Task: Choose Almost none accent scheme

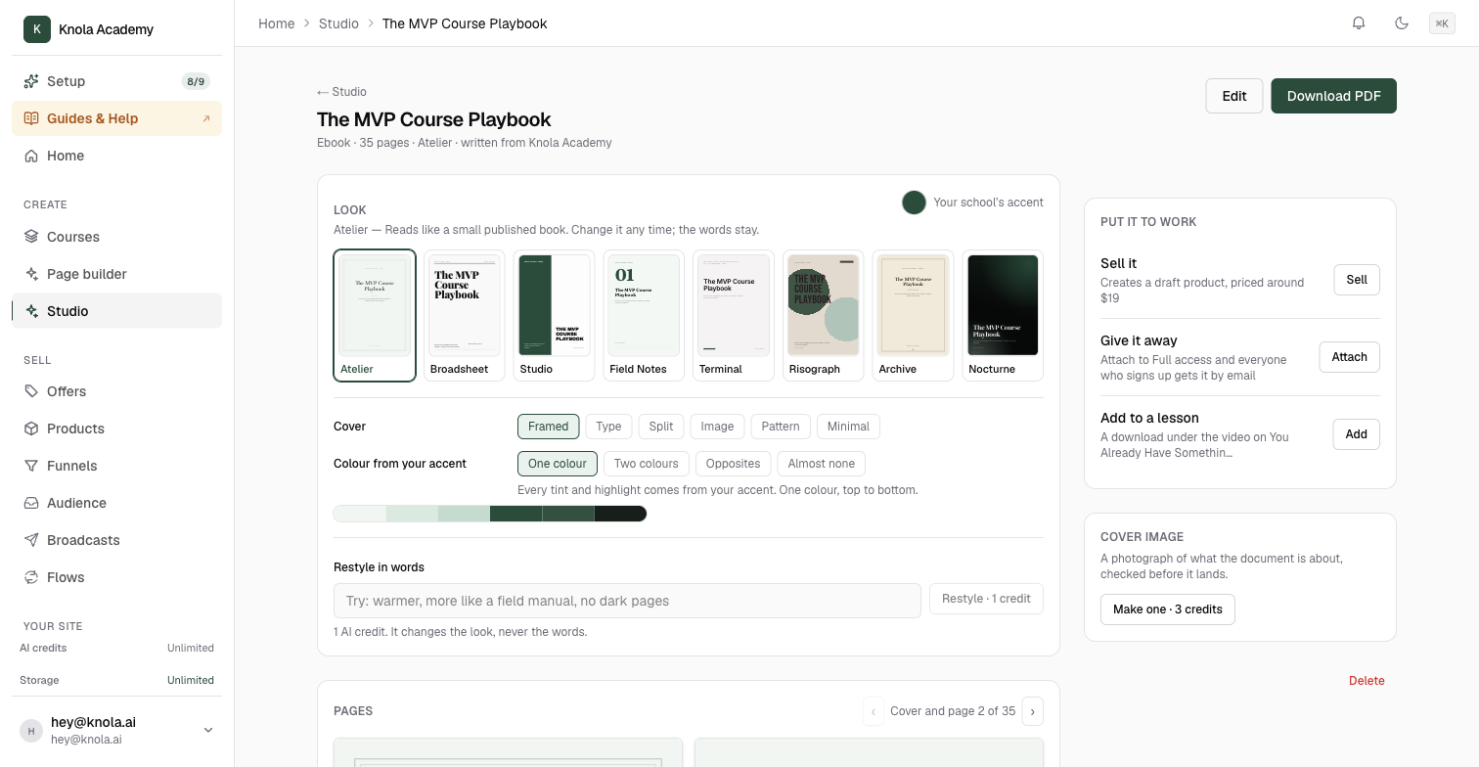Action: click(x=822, y=464)
